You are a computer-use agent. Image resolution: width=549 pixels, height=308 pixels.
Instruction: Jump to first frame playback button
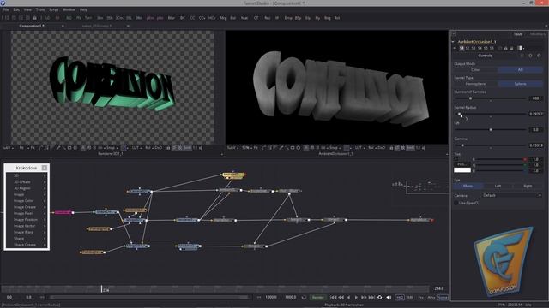(x=333, y=297)
